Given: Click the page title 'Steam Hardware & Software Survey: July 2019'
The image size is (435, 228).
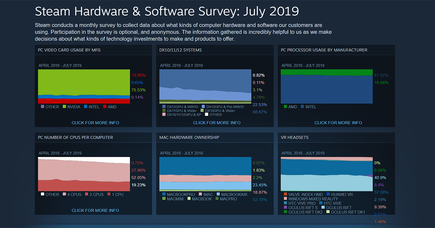Looking at the screenshot, I should tap(167, 12).
